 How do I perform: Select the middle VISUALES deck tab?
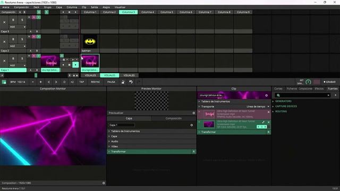point(109,75)
